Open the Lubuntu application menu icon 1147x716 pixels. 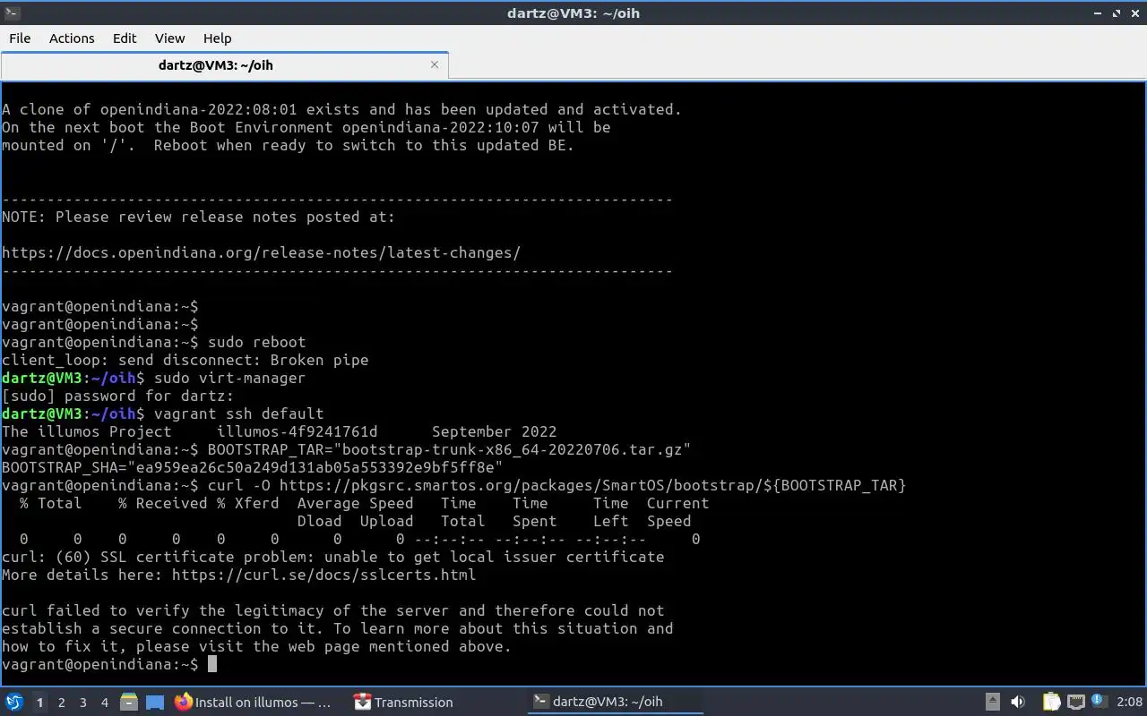point(13,702)
